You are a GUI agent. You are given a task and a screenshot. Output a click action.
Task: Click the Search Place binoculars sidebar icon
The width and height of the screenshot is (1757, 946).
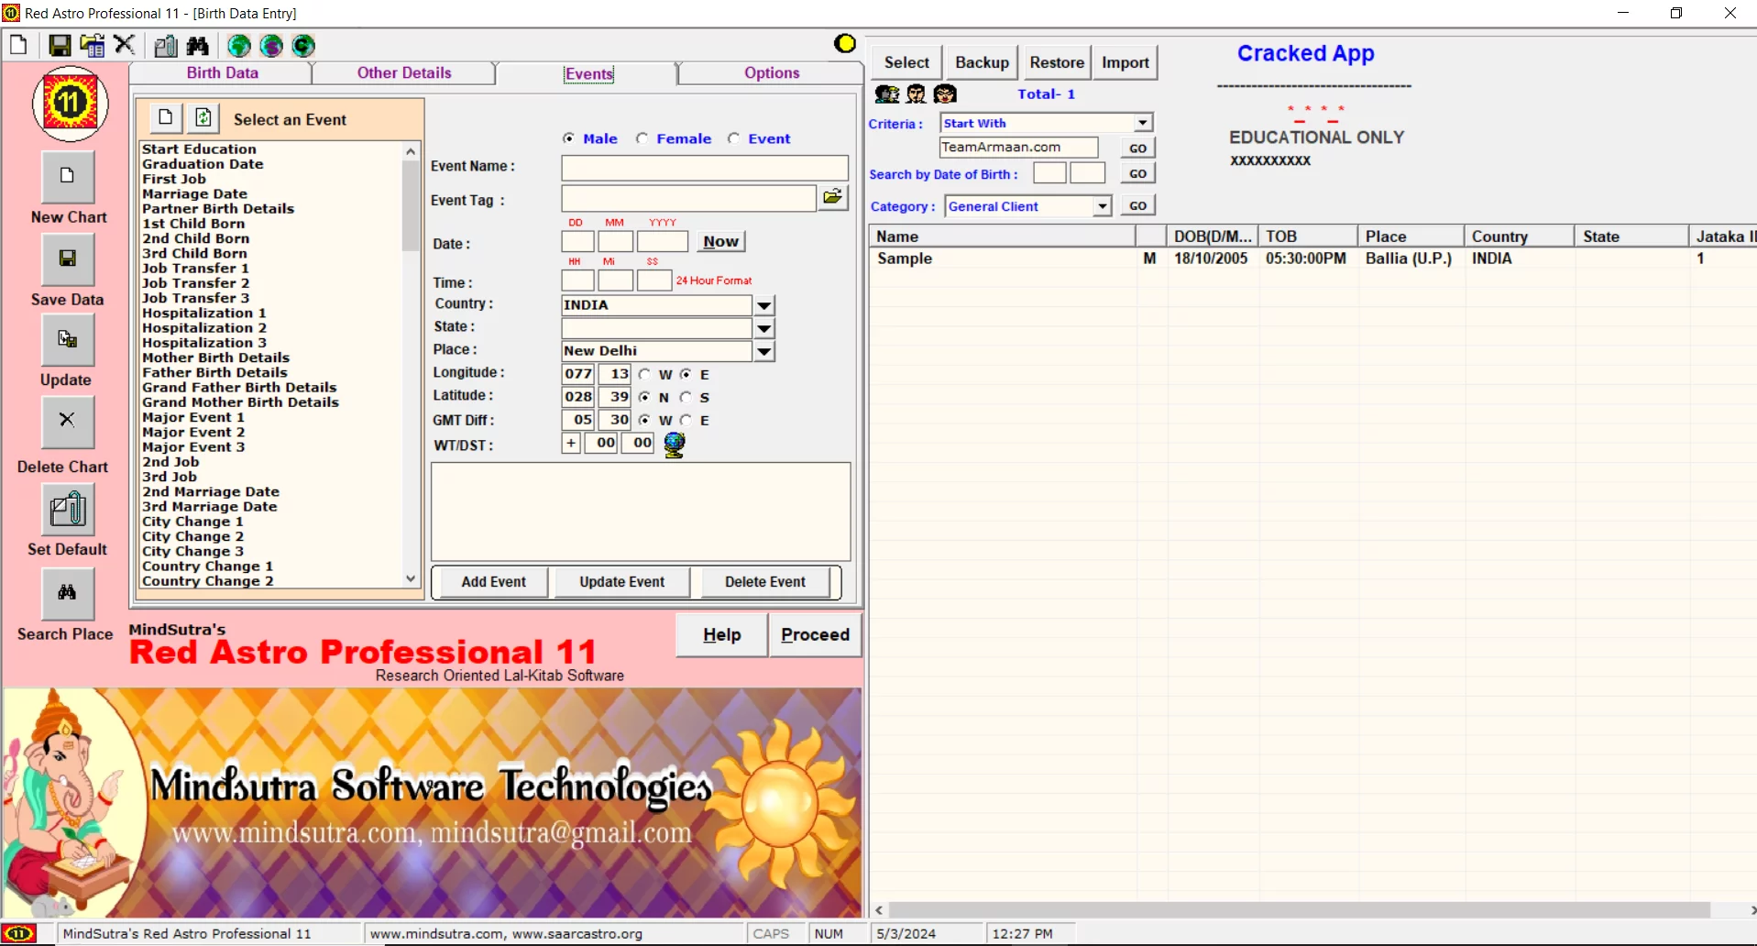pyautogui.click(x=68, y=593)
